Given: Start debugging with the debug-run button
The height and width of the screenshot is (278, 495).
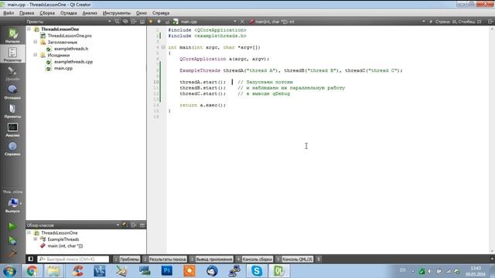Looking at the screenshot, I should (x=12, y=240).
